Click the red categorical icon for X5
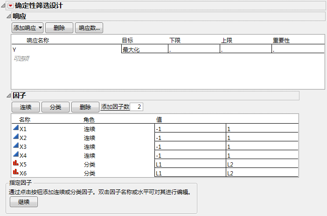Image resolution: width=327 pixels, height=216 pixels. 16,163
